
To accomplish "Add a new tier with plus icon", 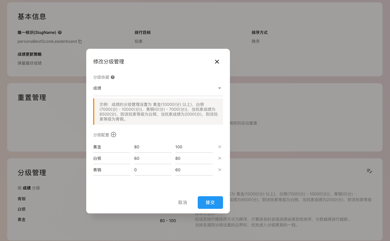I will tap(114, 135).
